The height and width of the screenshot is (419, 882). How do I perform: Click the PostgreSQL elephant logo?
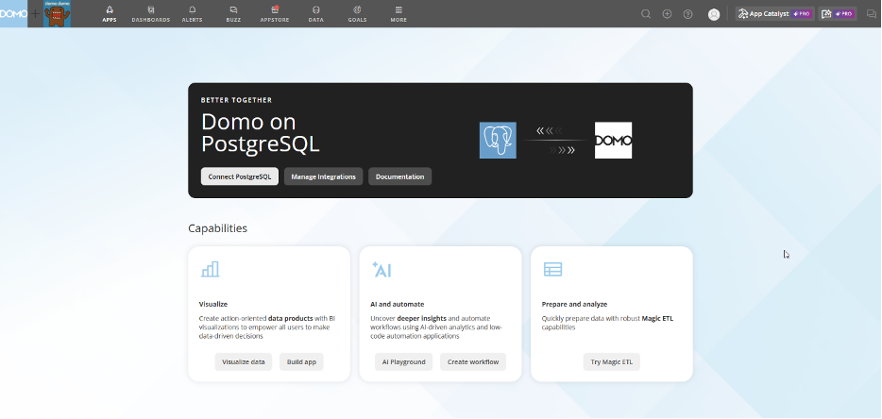498,140
